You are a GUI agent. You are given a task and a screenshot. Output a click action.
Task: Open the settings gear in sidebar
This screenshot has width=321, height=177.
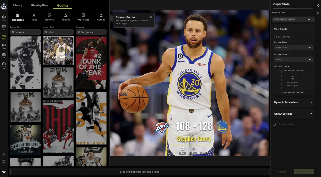(x=4, y=154)
